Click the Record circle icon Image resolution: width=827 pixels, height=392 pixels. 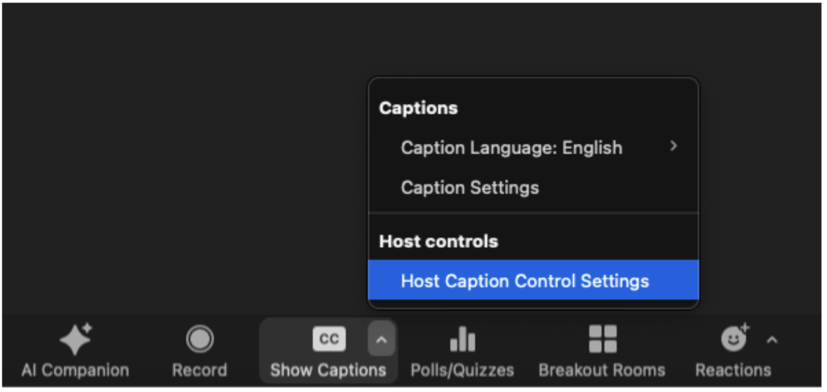199,339
